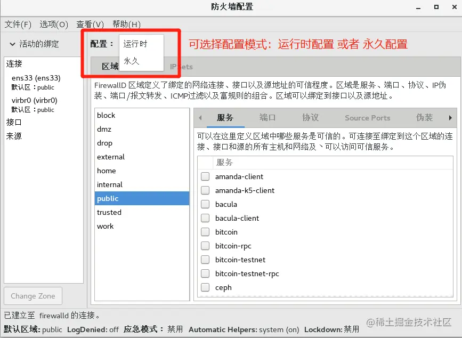Click the ceph service name
The width and height of the screenshot is (462, 338).
point(223,287)
